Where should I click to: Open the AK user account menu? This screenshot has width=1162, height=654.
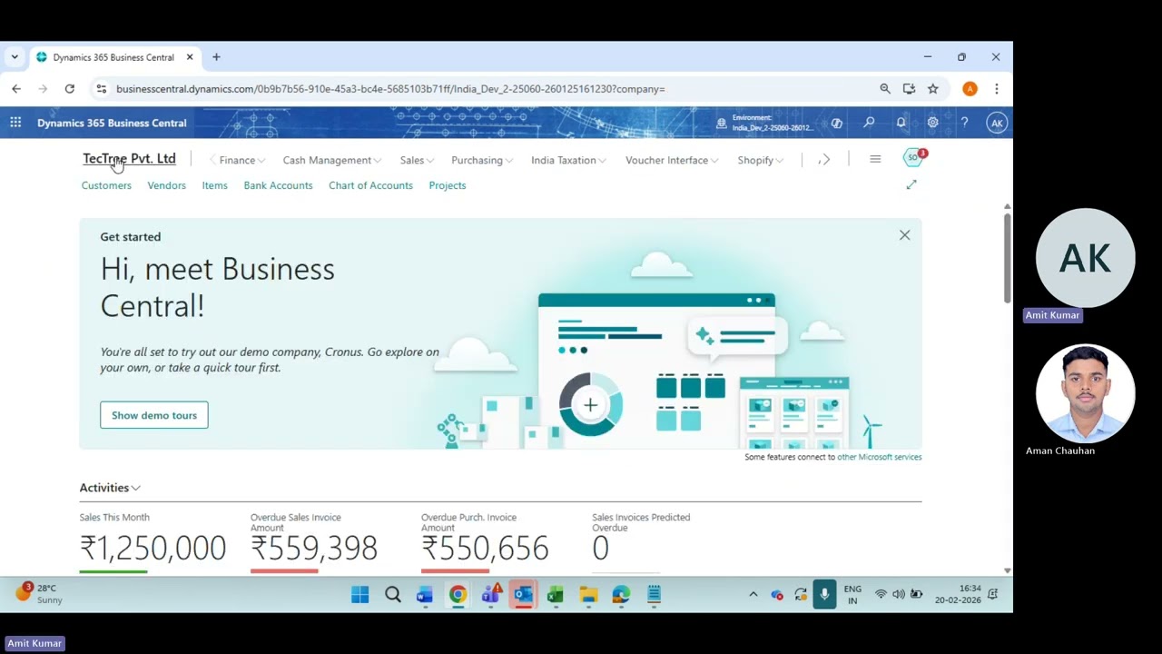(997, 123)
